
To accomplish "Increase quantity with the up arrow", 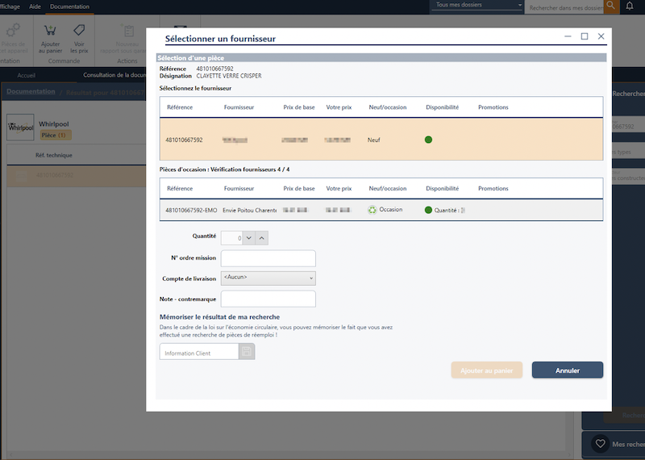I will coord(262,237).
